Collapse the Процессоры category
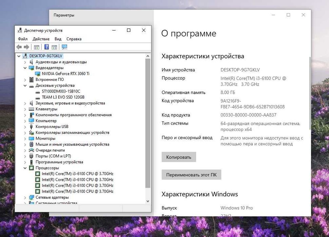Image resolution: width=329 pixels, height=237 pixels. click(x=25, y=168)
